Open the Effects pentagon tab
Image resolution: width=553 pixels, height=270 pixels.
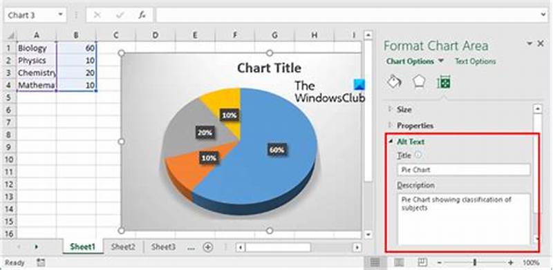419,82
